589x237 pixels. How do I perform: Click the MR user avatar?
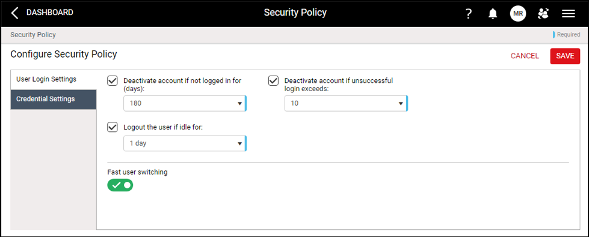pyautogui.click(x=518, y=13)
